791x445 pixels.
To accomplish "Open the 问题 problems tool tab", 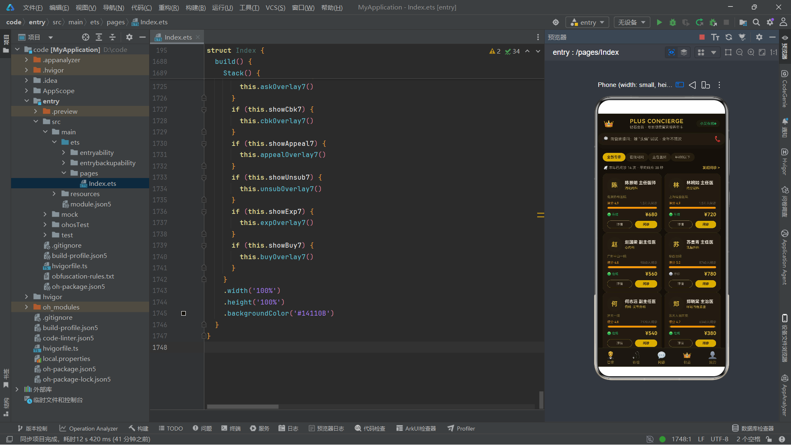I will point(202,429).
